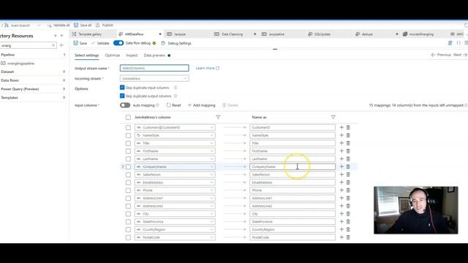Click the Publish button
Screen dimensions: 468x263
(105, 25)
